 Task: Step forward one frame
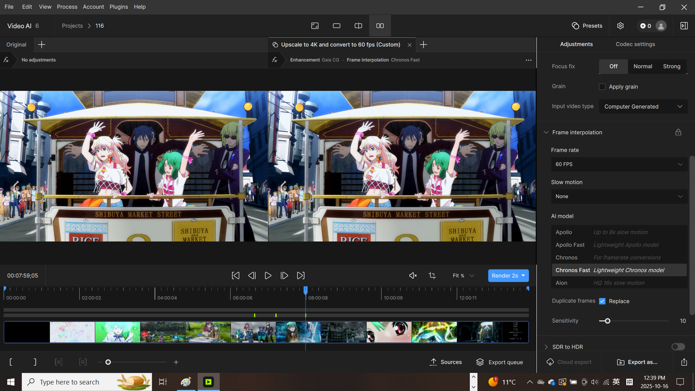pos(284,276)
